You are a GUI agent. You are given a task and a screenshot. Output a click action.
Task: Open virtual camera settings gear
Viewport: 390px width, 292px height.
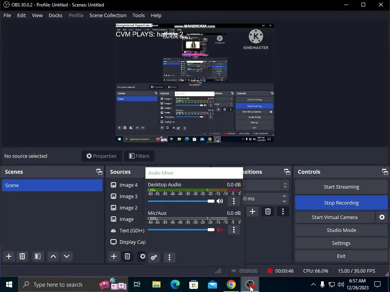coord(382,217)
